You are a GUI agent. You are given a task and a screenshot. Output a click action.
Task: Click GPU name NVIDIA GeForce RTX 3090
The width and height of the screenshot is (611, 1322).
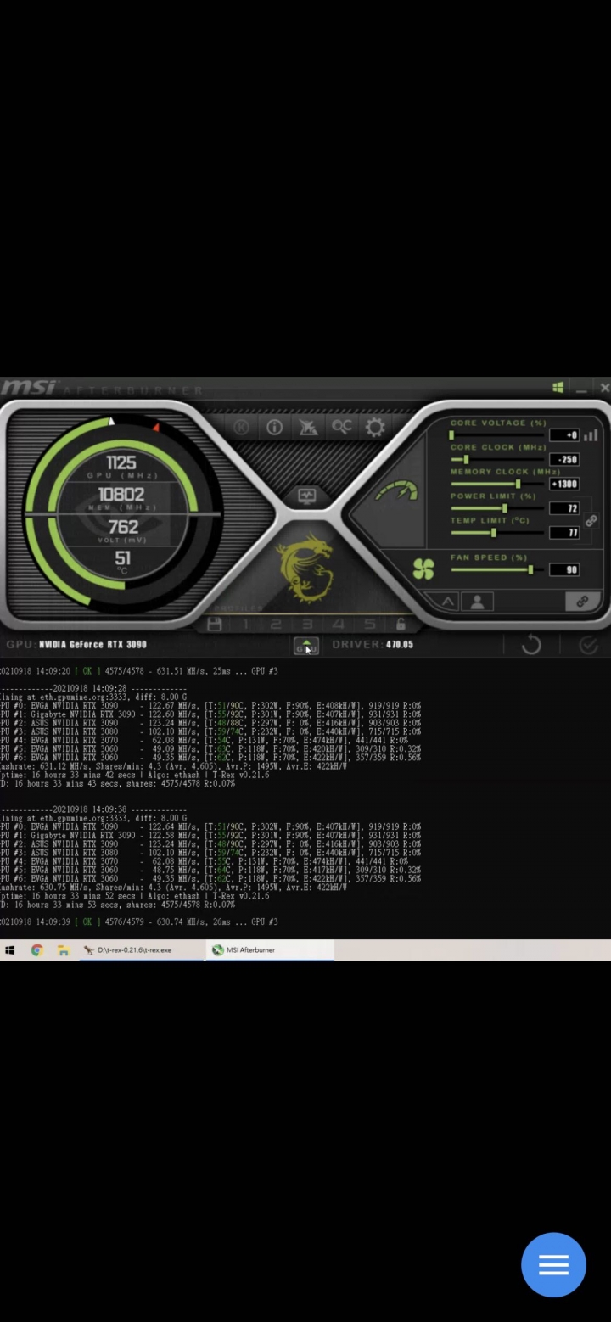click(92, 644)
